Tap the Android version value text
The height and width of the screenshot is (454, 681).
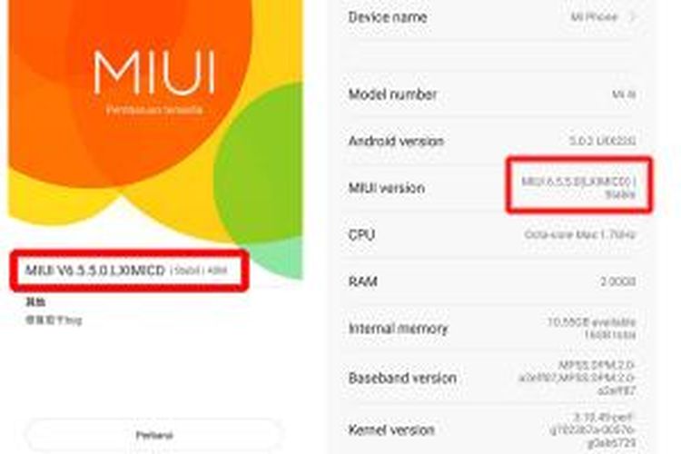[602, 141]
